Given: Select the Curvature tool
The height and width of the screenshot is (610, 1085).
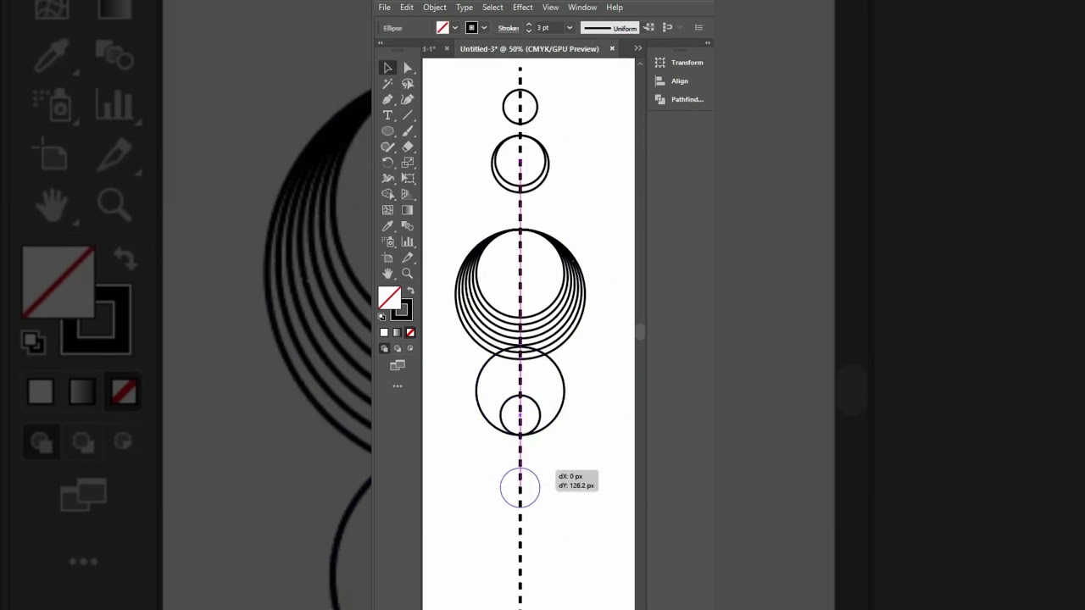Looking at the screenshot, I should (408, 99).
